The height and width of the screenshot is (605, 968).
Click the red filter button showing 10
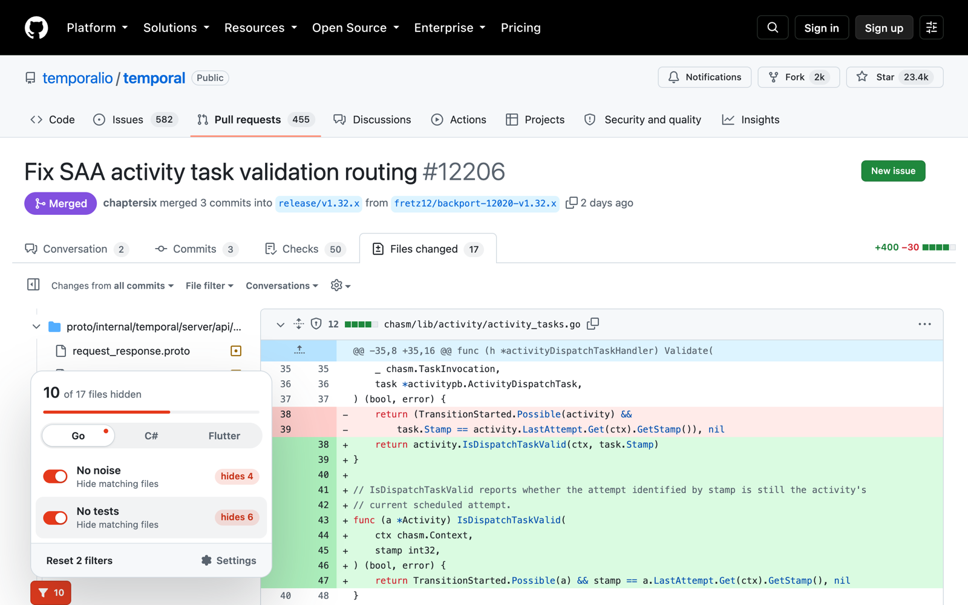click(51, 593)
